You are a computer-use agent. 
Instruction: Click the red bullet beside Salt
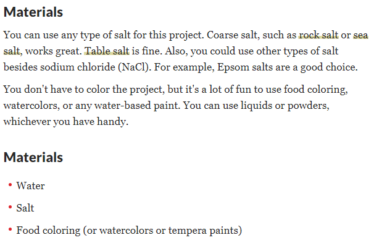(10, 207)
